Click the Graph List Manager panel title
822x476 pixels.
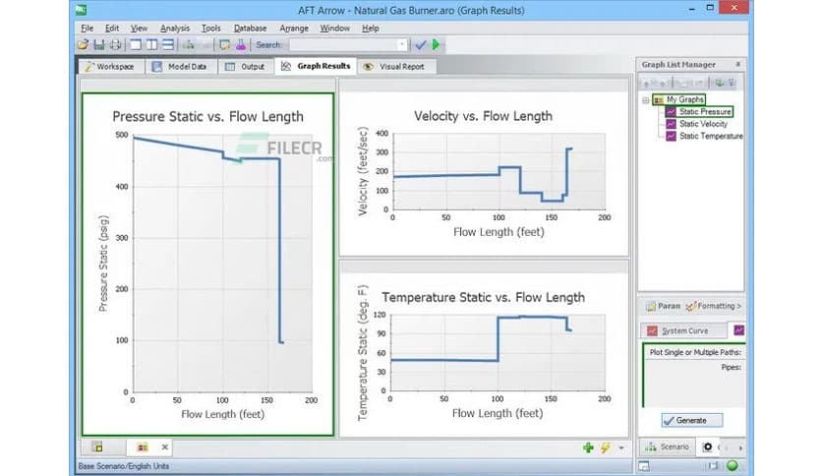(x=678, y=65)
